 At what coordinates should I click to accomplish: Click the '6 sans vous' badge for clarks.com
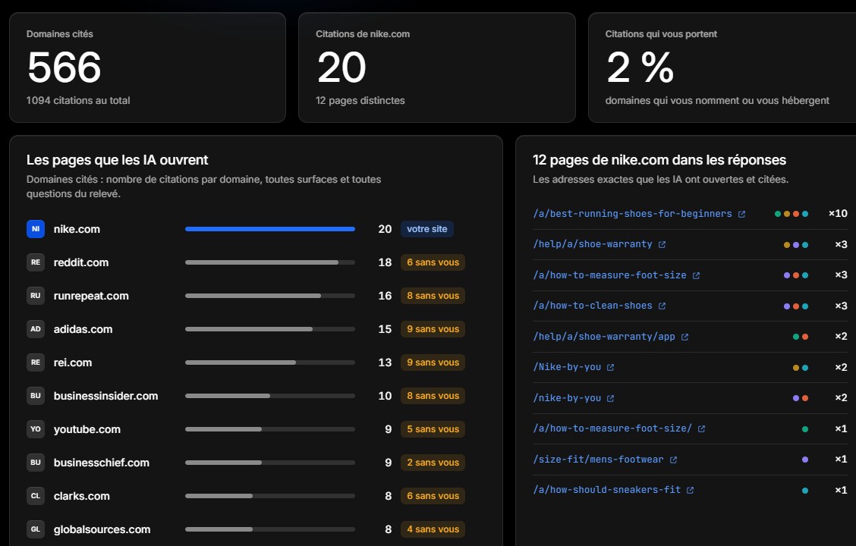click(x=433, y=496)
